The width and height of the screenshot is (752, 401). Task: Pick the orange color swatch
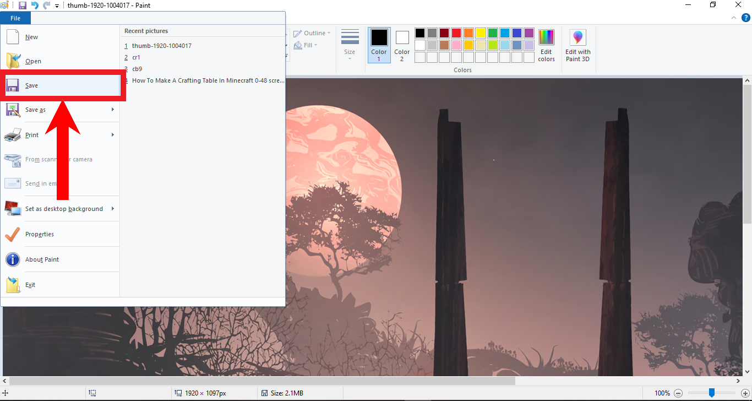click(x=468, y=33)
